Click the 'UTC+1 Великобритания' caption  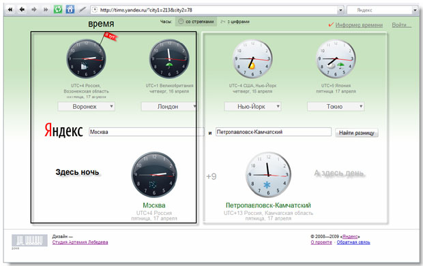(x=169, y=86)
